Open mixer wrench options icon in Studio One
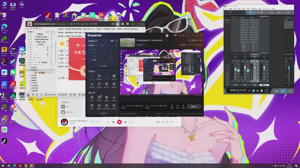The image size is (300, 168). pyautogui.click(x=229, y=18)
